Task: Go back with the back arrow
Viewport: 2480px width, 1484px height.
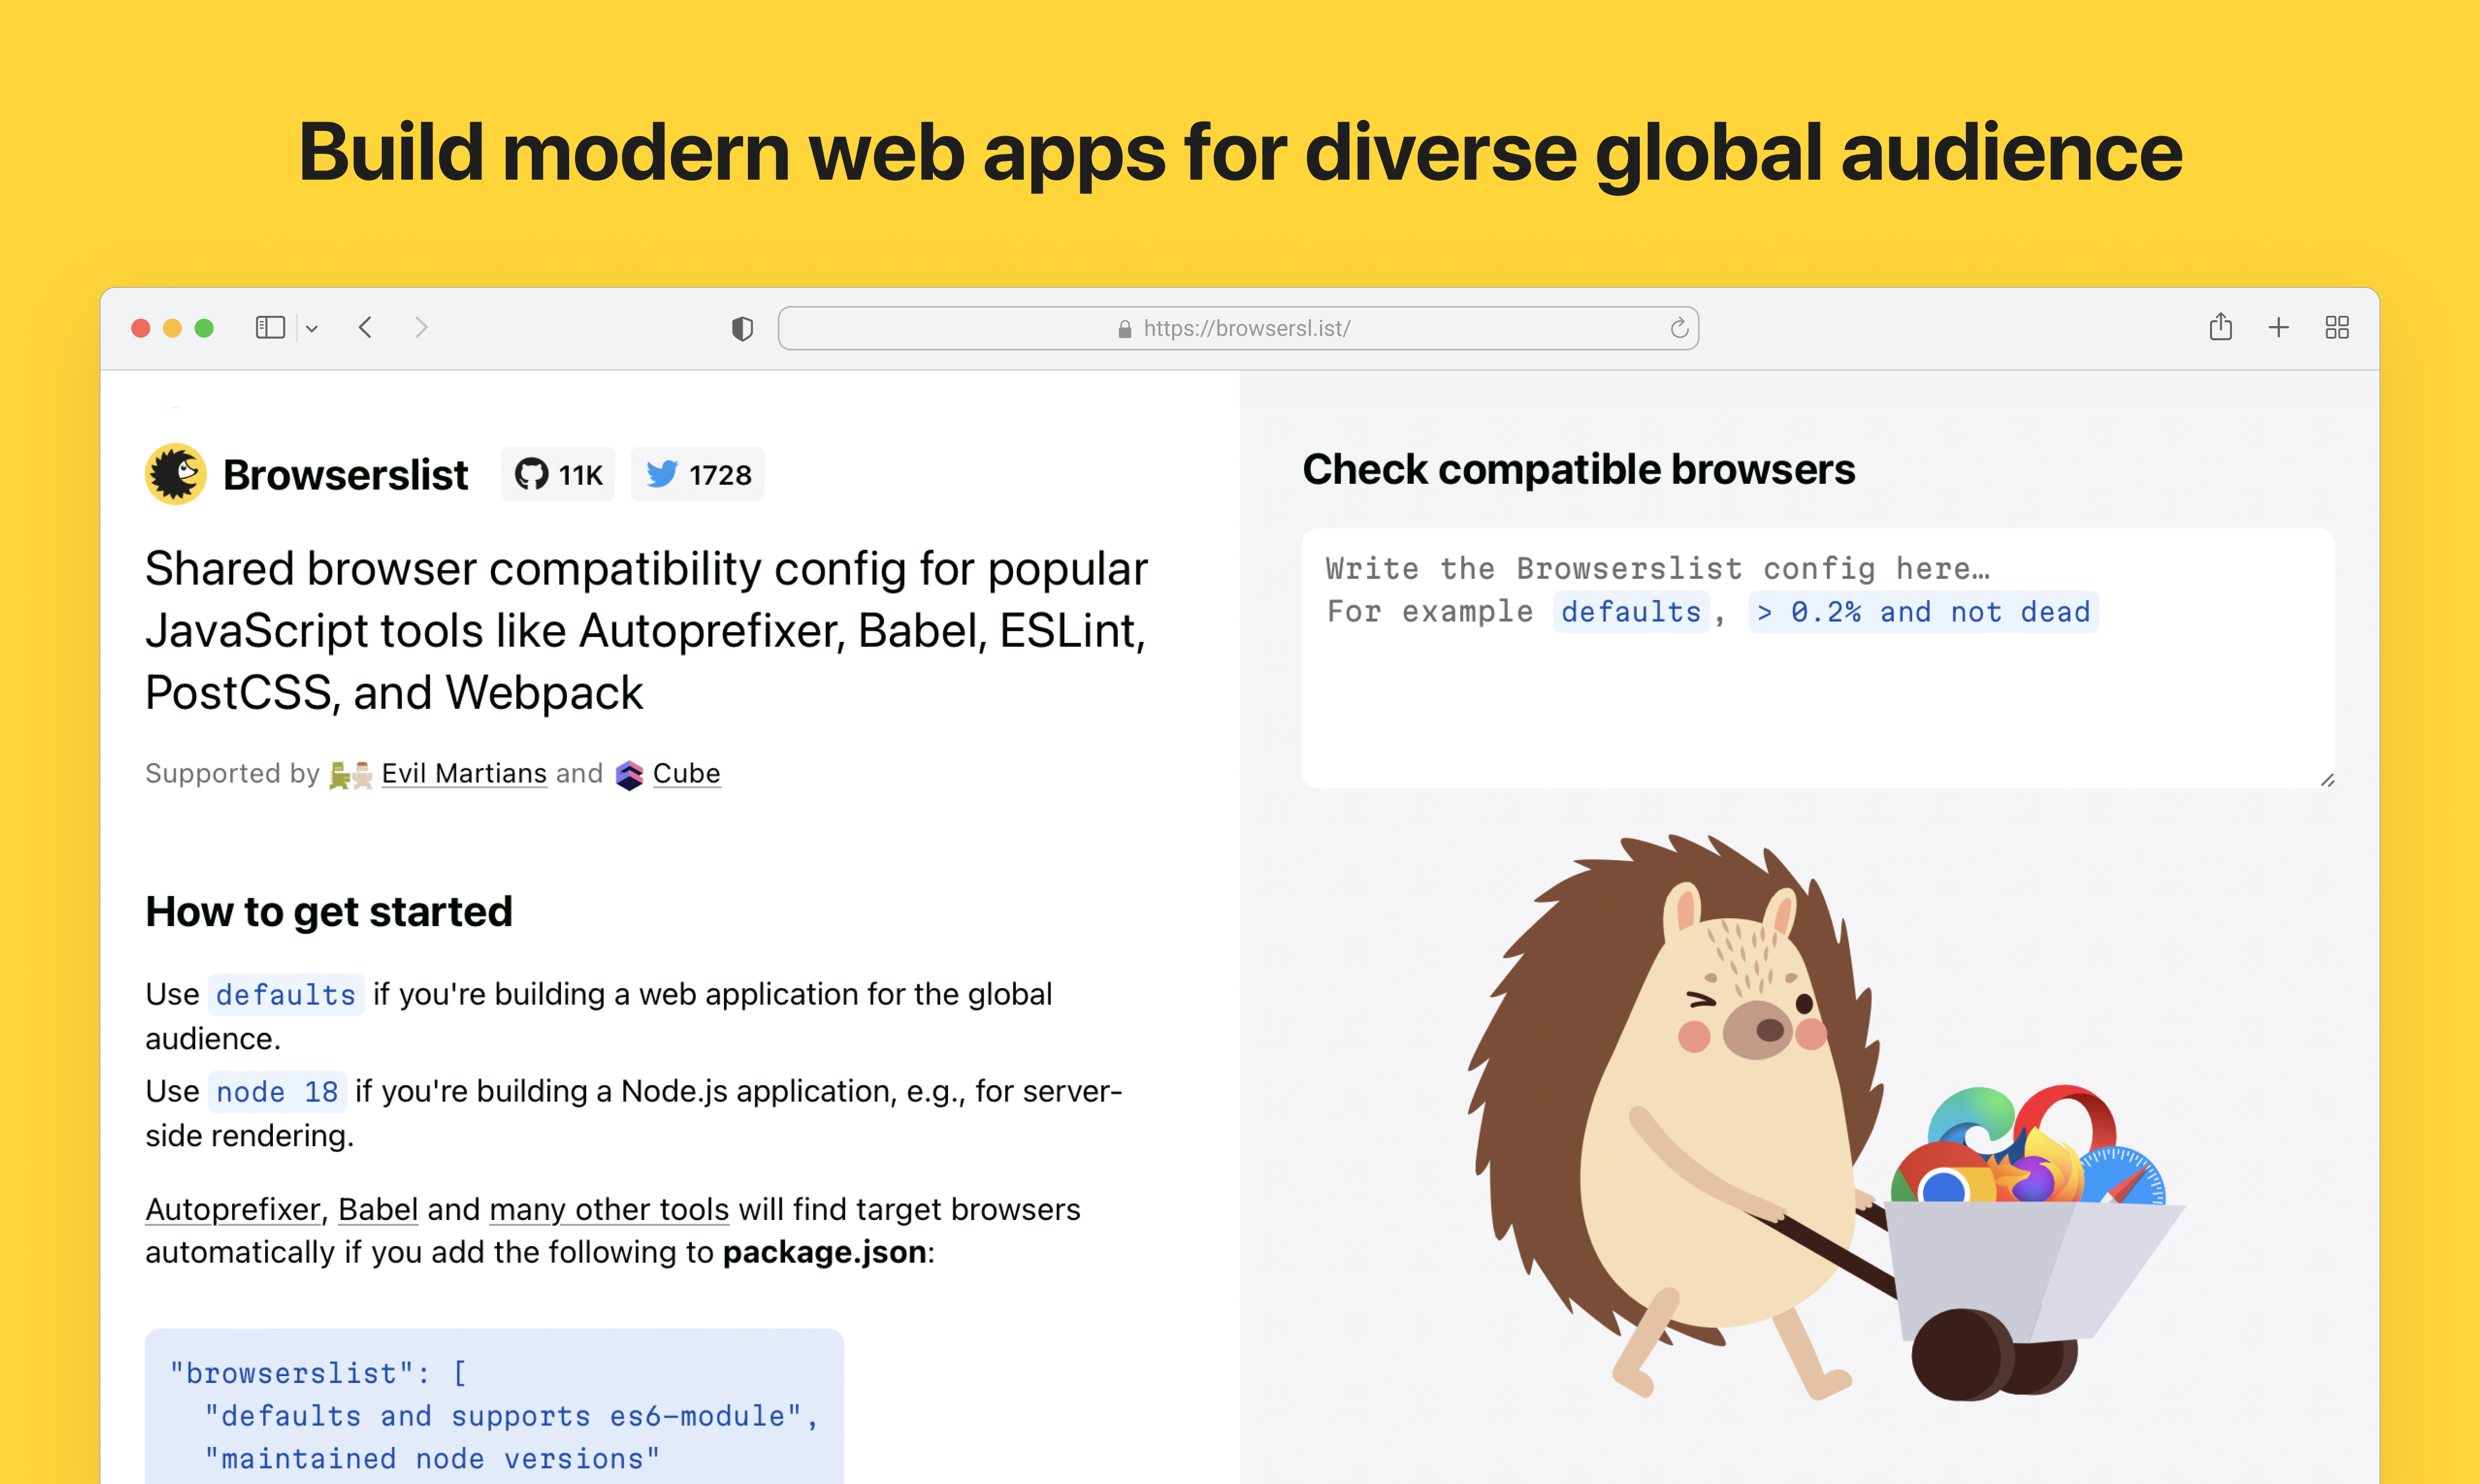Action: click(366, 328)
